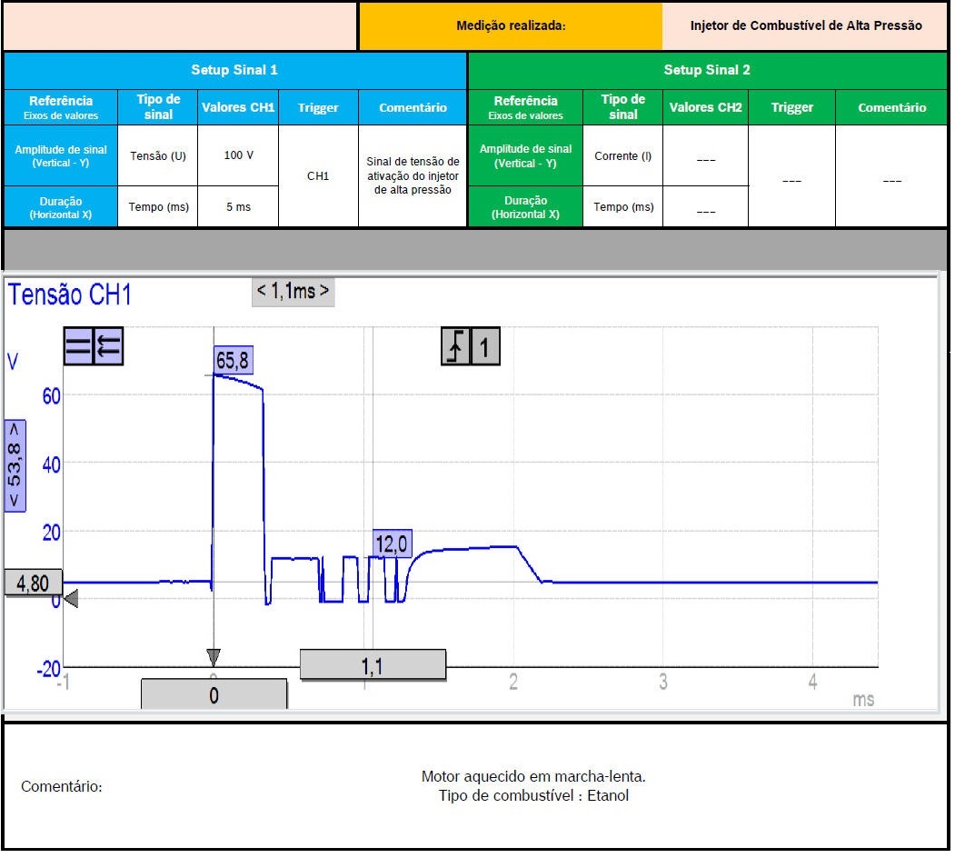Select the 65,8 peak voltage label
The width and height of the screenshot is (955, 858).
click(233, 361)
